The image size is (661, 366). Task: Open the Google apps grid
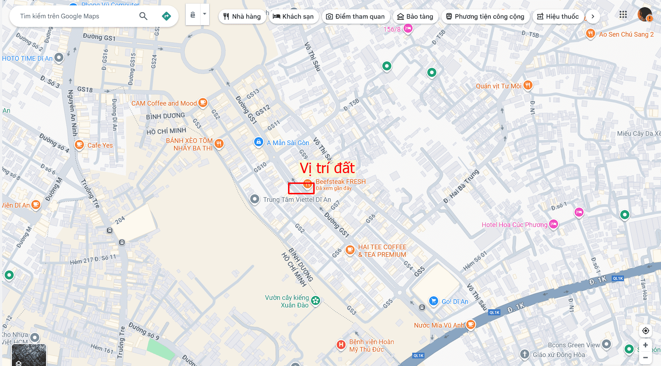click(x=623, y=14)
